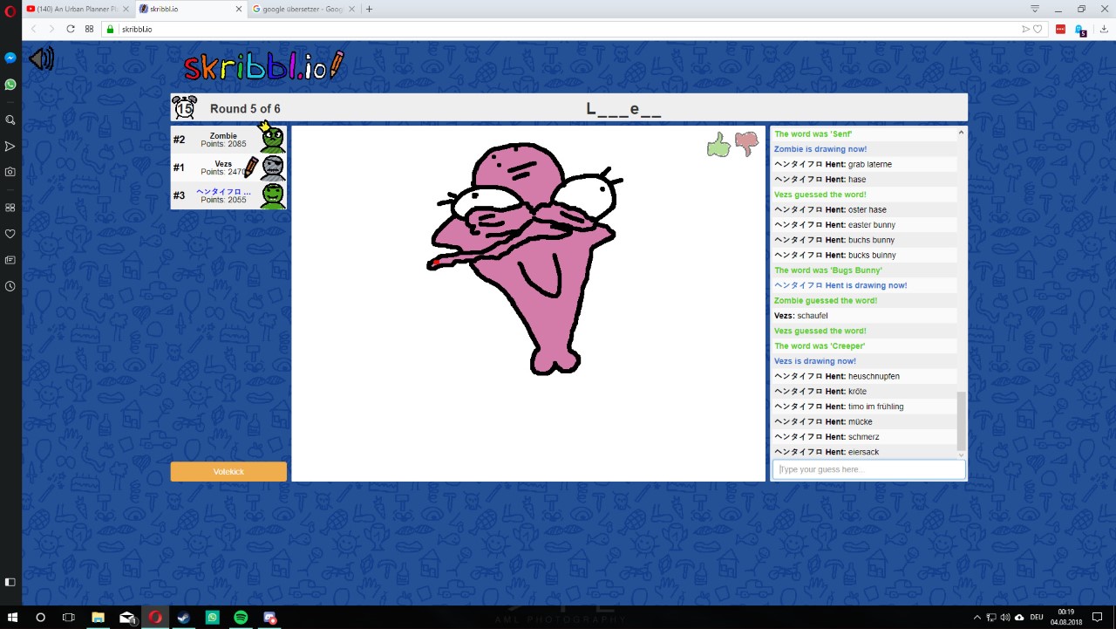Reload the skribbl.io page

[x=71, y=29]
